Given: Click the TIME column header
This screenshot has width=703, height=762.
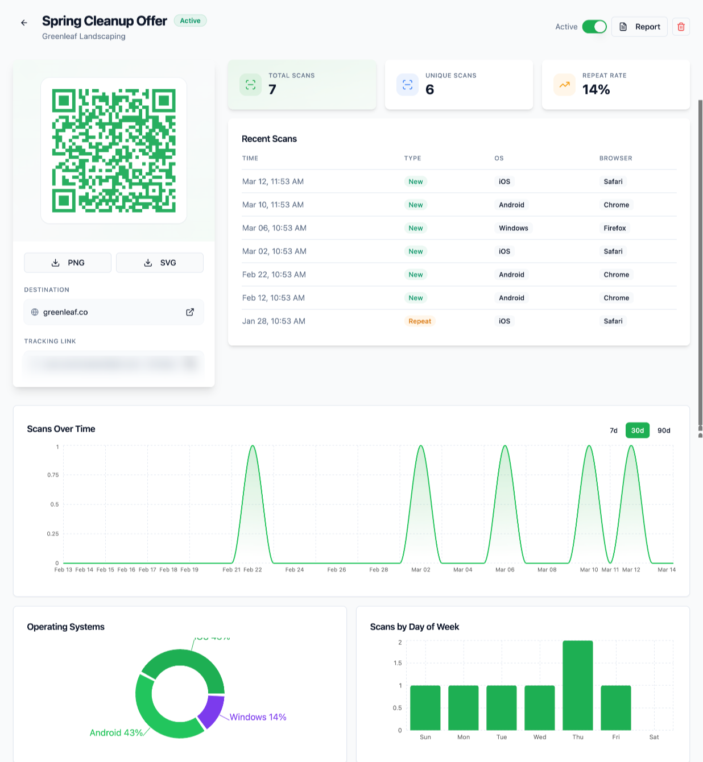Looking at the screenshot, I should coord(250,158).
